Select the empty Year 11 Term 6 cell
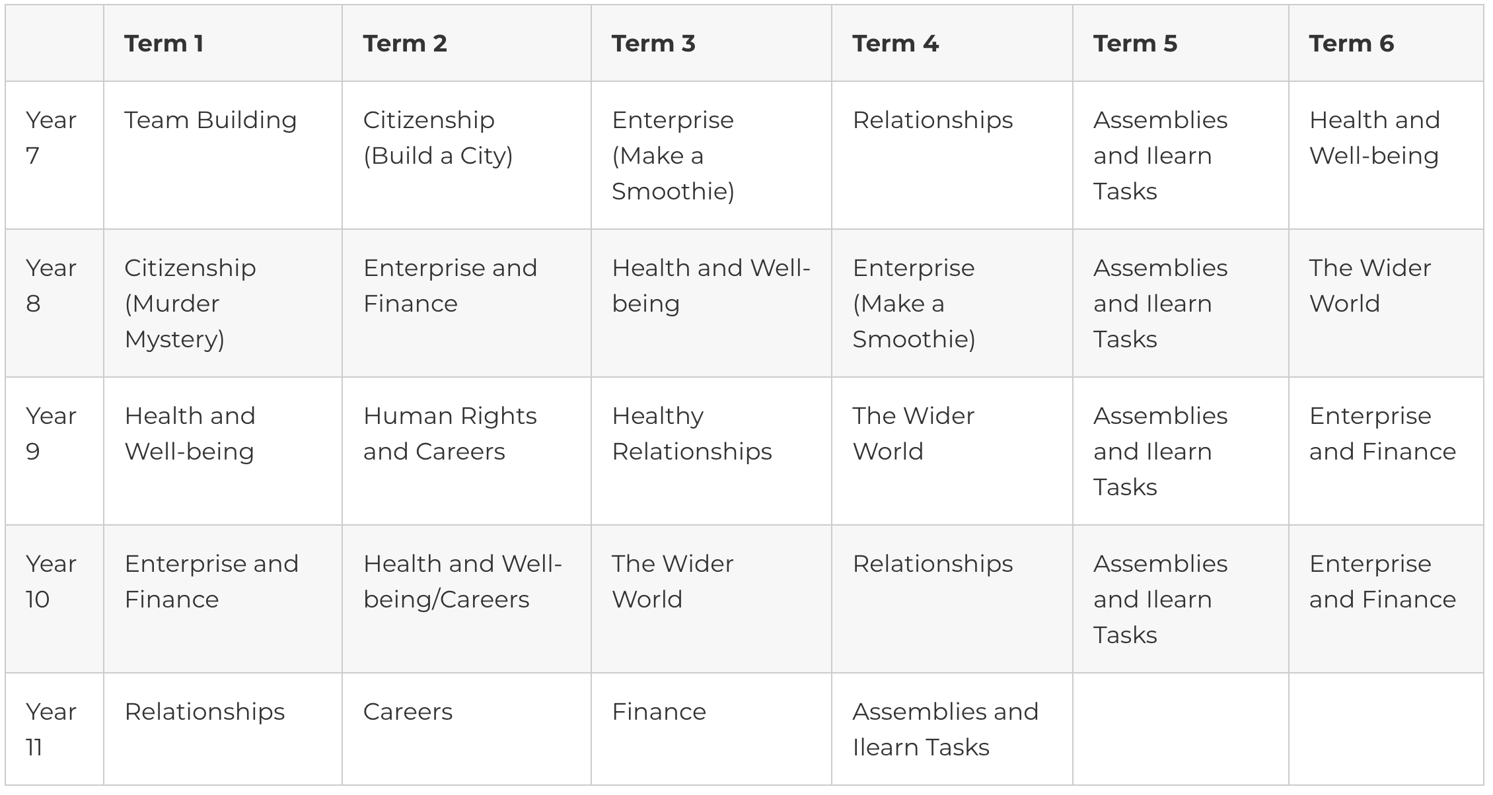 pyautogui.click(x=1385, y=729)
